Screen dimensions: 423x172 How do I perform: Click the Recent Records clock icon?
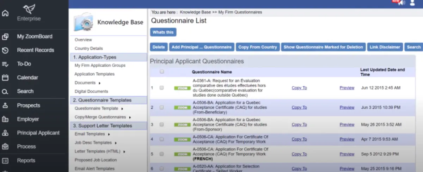tap(5, 50)
